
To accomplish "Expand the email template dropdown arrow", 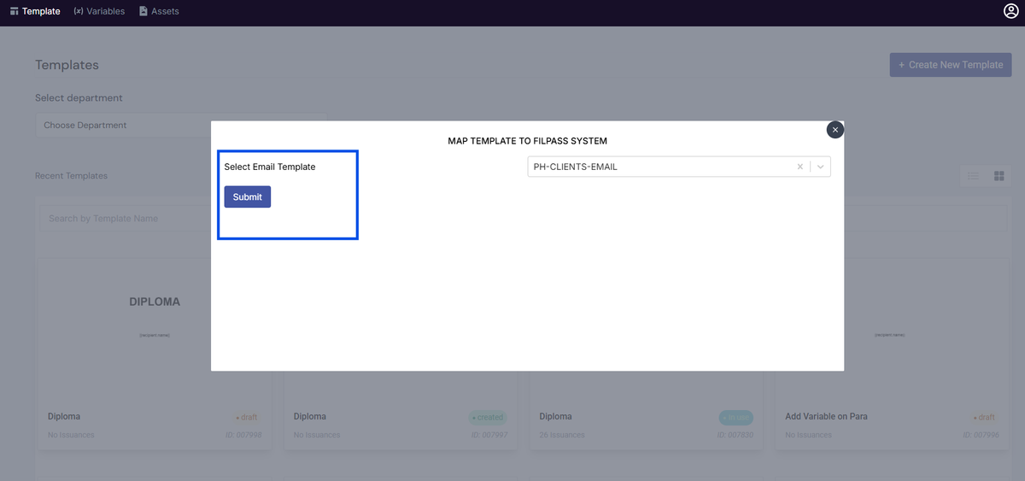I will 821,167.
